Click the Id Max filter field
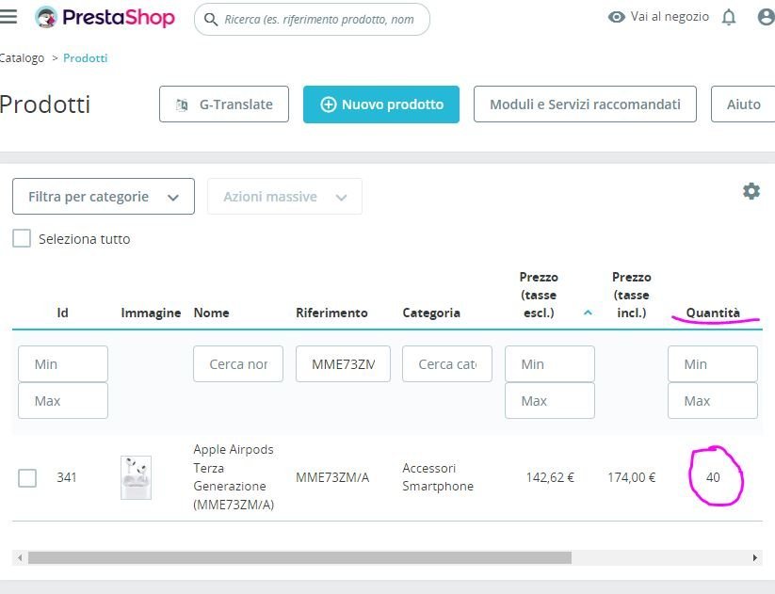 coord(63,400)
